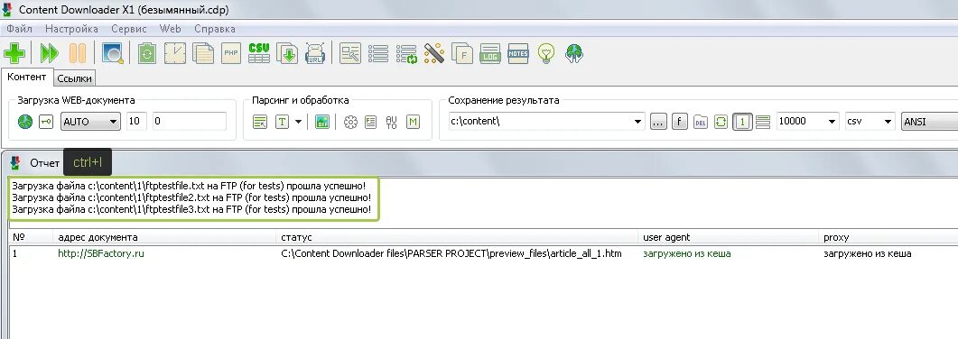Open the Настройка menu
Screen dimensions: 958x339
[x=71, y=29]
